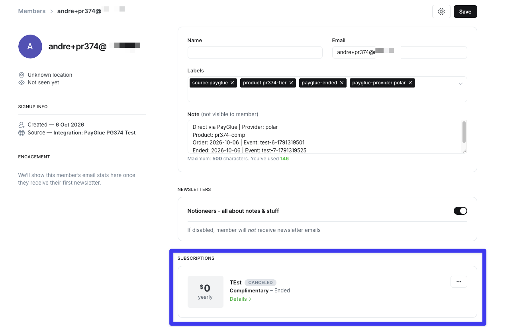Open the subscription Details link
The height and width of the screenshot is (327, 529).
[x=241, y=299]
